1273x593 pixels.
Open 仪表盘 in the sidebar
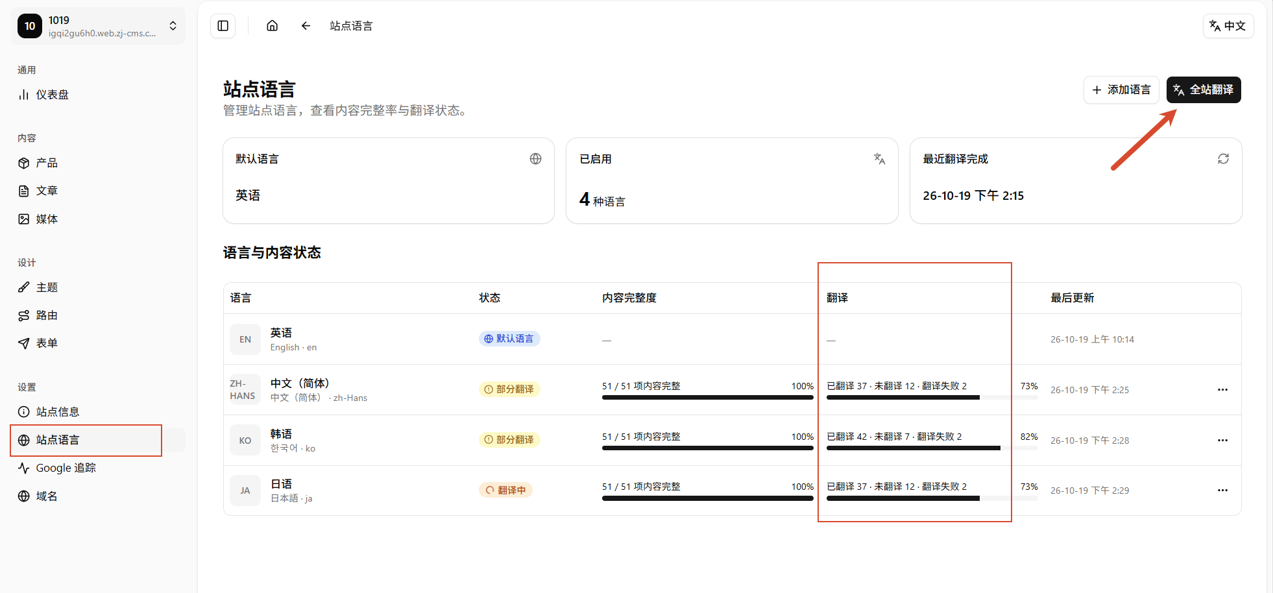(x=98, y=95)
